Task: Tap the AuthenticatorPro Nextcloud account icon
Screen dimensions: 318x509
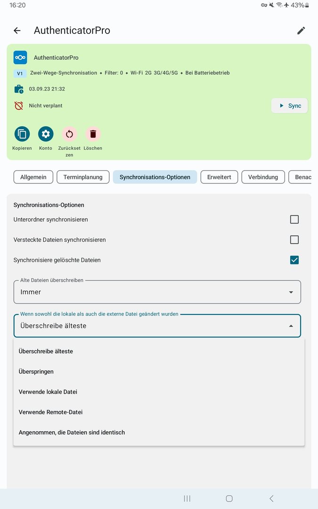Action: (x=20, y=57)
